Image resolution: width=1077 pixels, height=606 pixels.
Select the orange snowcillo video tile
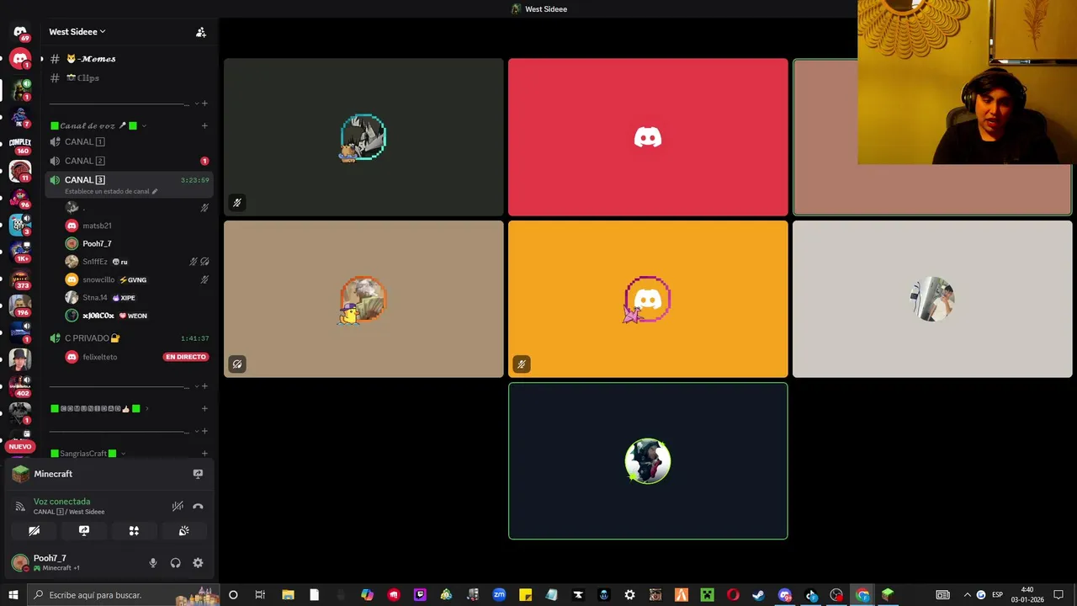(648, 299)
